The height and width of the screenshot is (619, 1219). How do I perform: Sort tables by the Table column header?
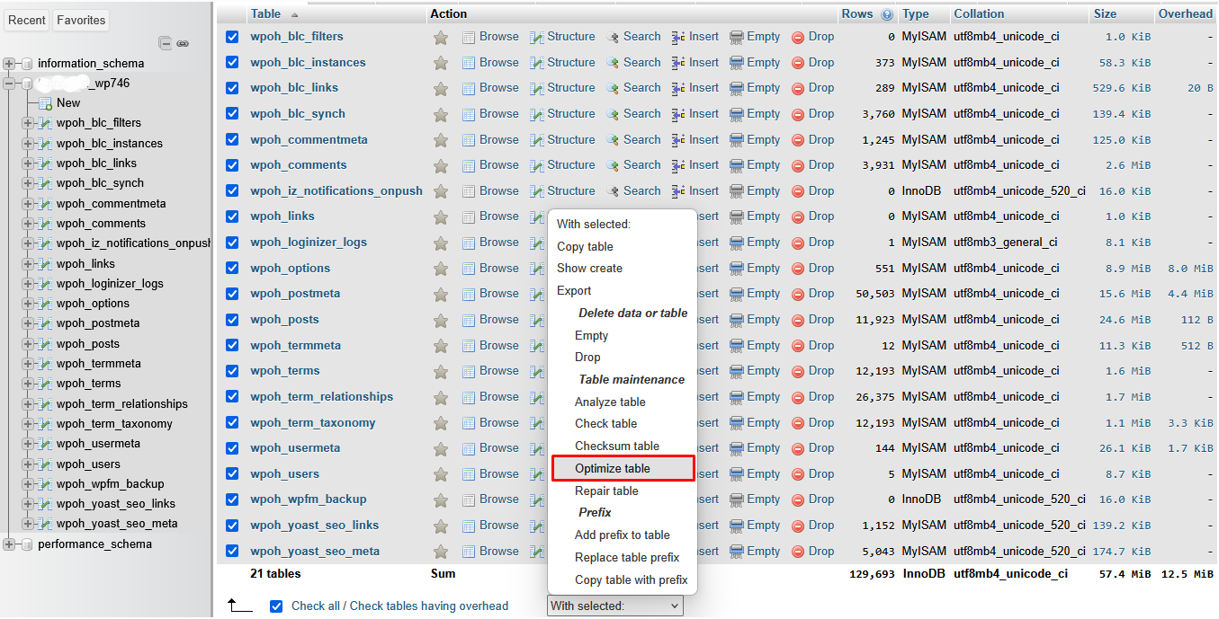pos(264,13)
